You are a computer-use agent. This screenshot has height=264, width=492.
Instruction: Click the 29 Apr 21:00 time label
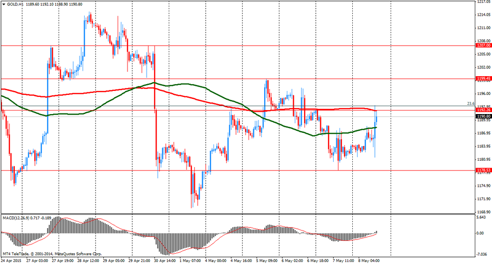140,261
